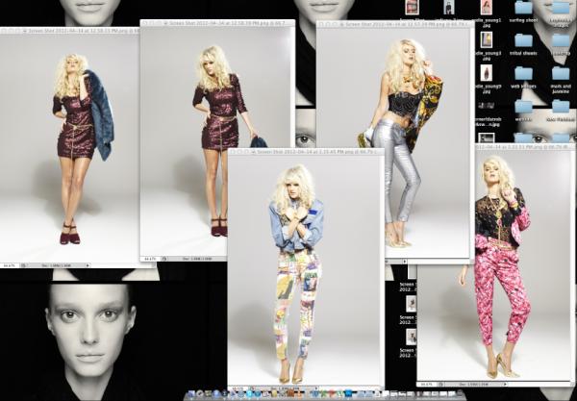Open the Trash in the Dock
The height and width of the screenshot is (401, 577).
pyautogui.click(x=460, y=394)
